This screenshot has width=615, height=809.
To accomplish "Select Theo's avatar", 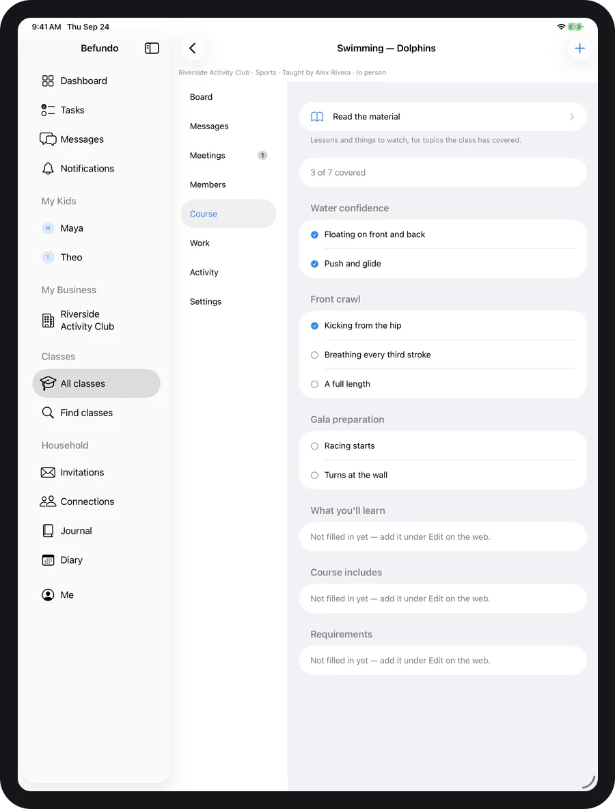I will 48,258.
